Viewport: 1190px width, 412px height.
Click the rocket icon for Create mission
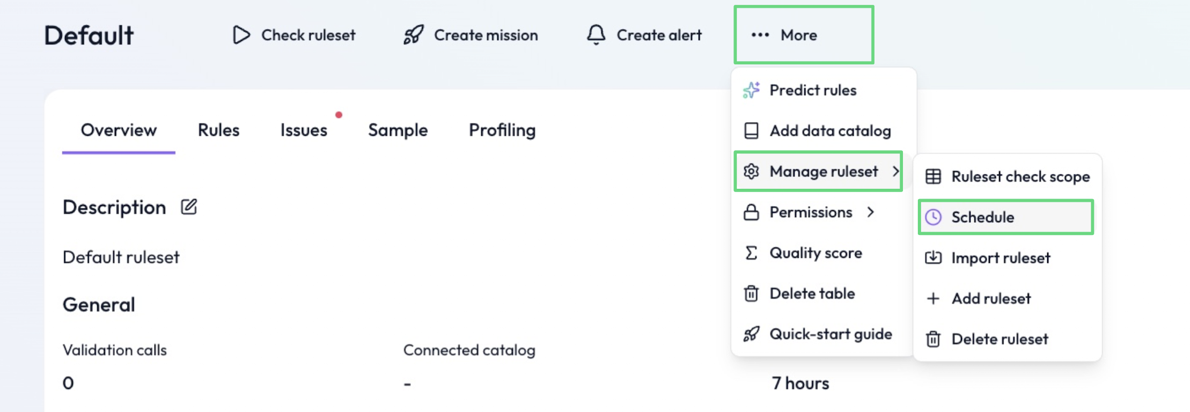coord(414,35)
